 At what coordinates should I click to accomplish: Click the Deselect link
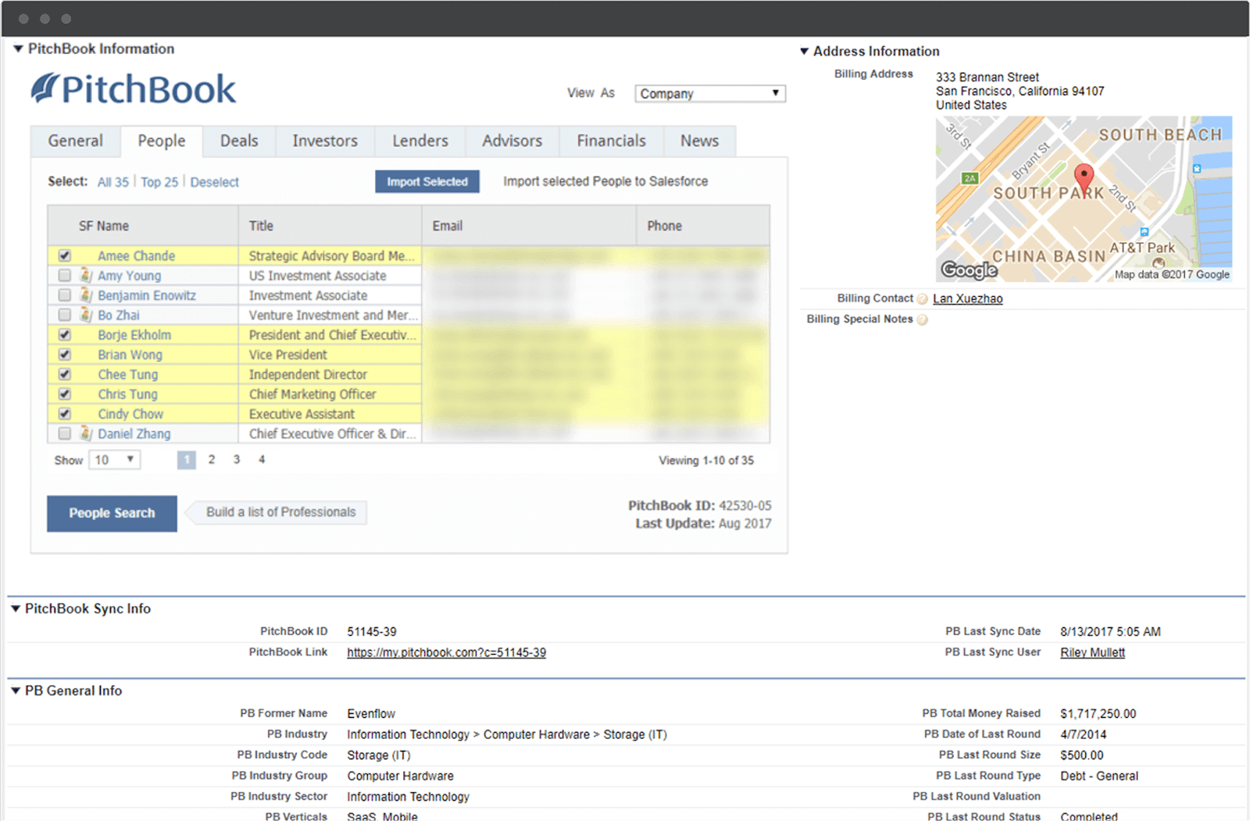pos(214,182)
